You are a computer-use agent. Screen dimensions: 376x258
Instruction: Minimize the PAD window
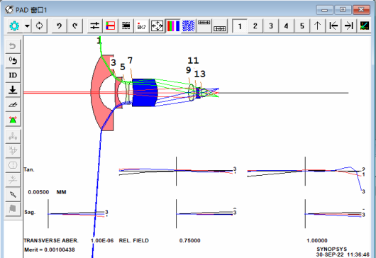pos(324,10)
